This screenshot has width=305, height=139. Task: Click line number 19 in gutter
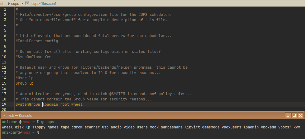[x=4, y=104]
